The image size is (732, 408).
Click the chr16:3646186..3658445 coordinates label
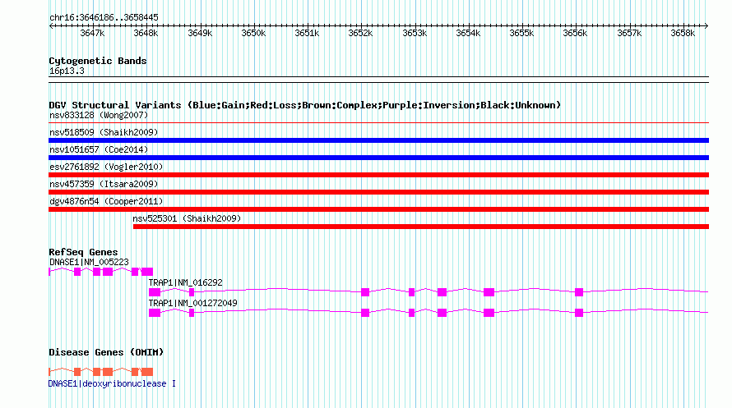tap(104, 17)
